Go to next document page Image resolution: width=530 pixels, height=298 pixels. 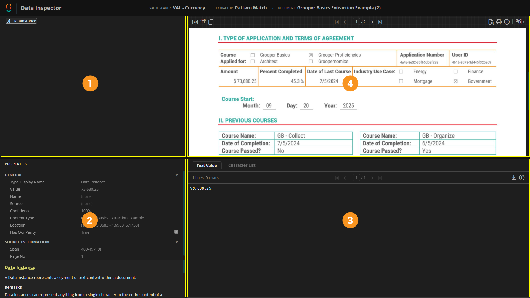point(372,22)
